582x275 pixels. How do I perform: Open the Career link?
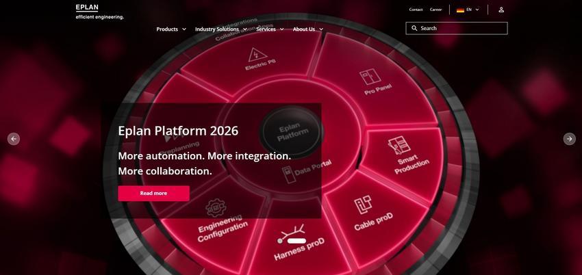435,10
